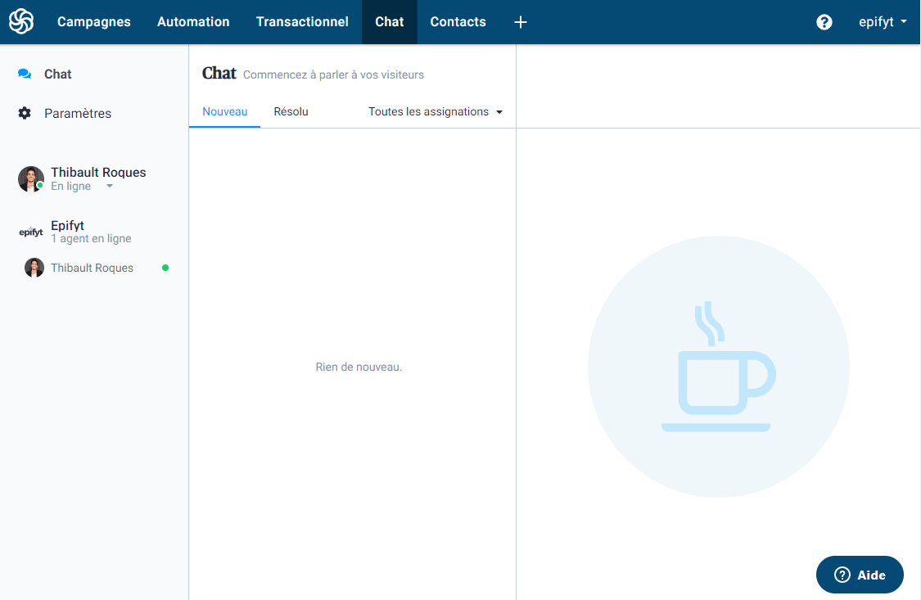The width and height of the screenshot is (921, 600).
Task: Set agent availability via the En ligne control
Action: [68, 186]
